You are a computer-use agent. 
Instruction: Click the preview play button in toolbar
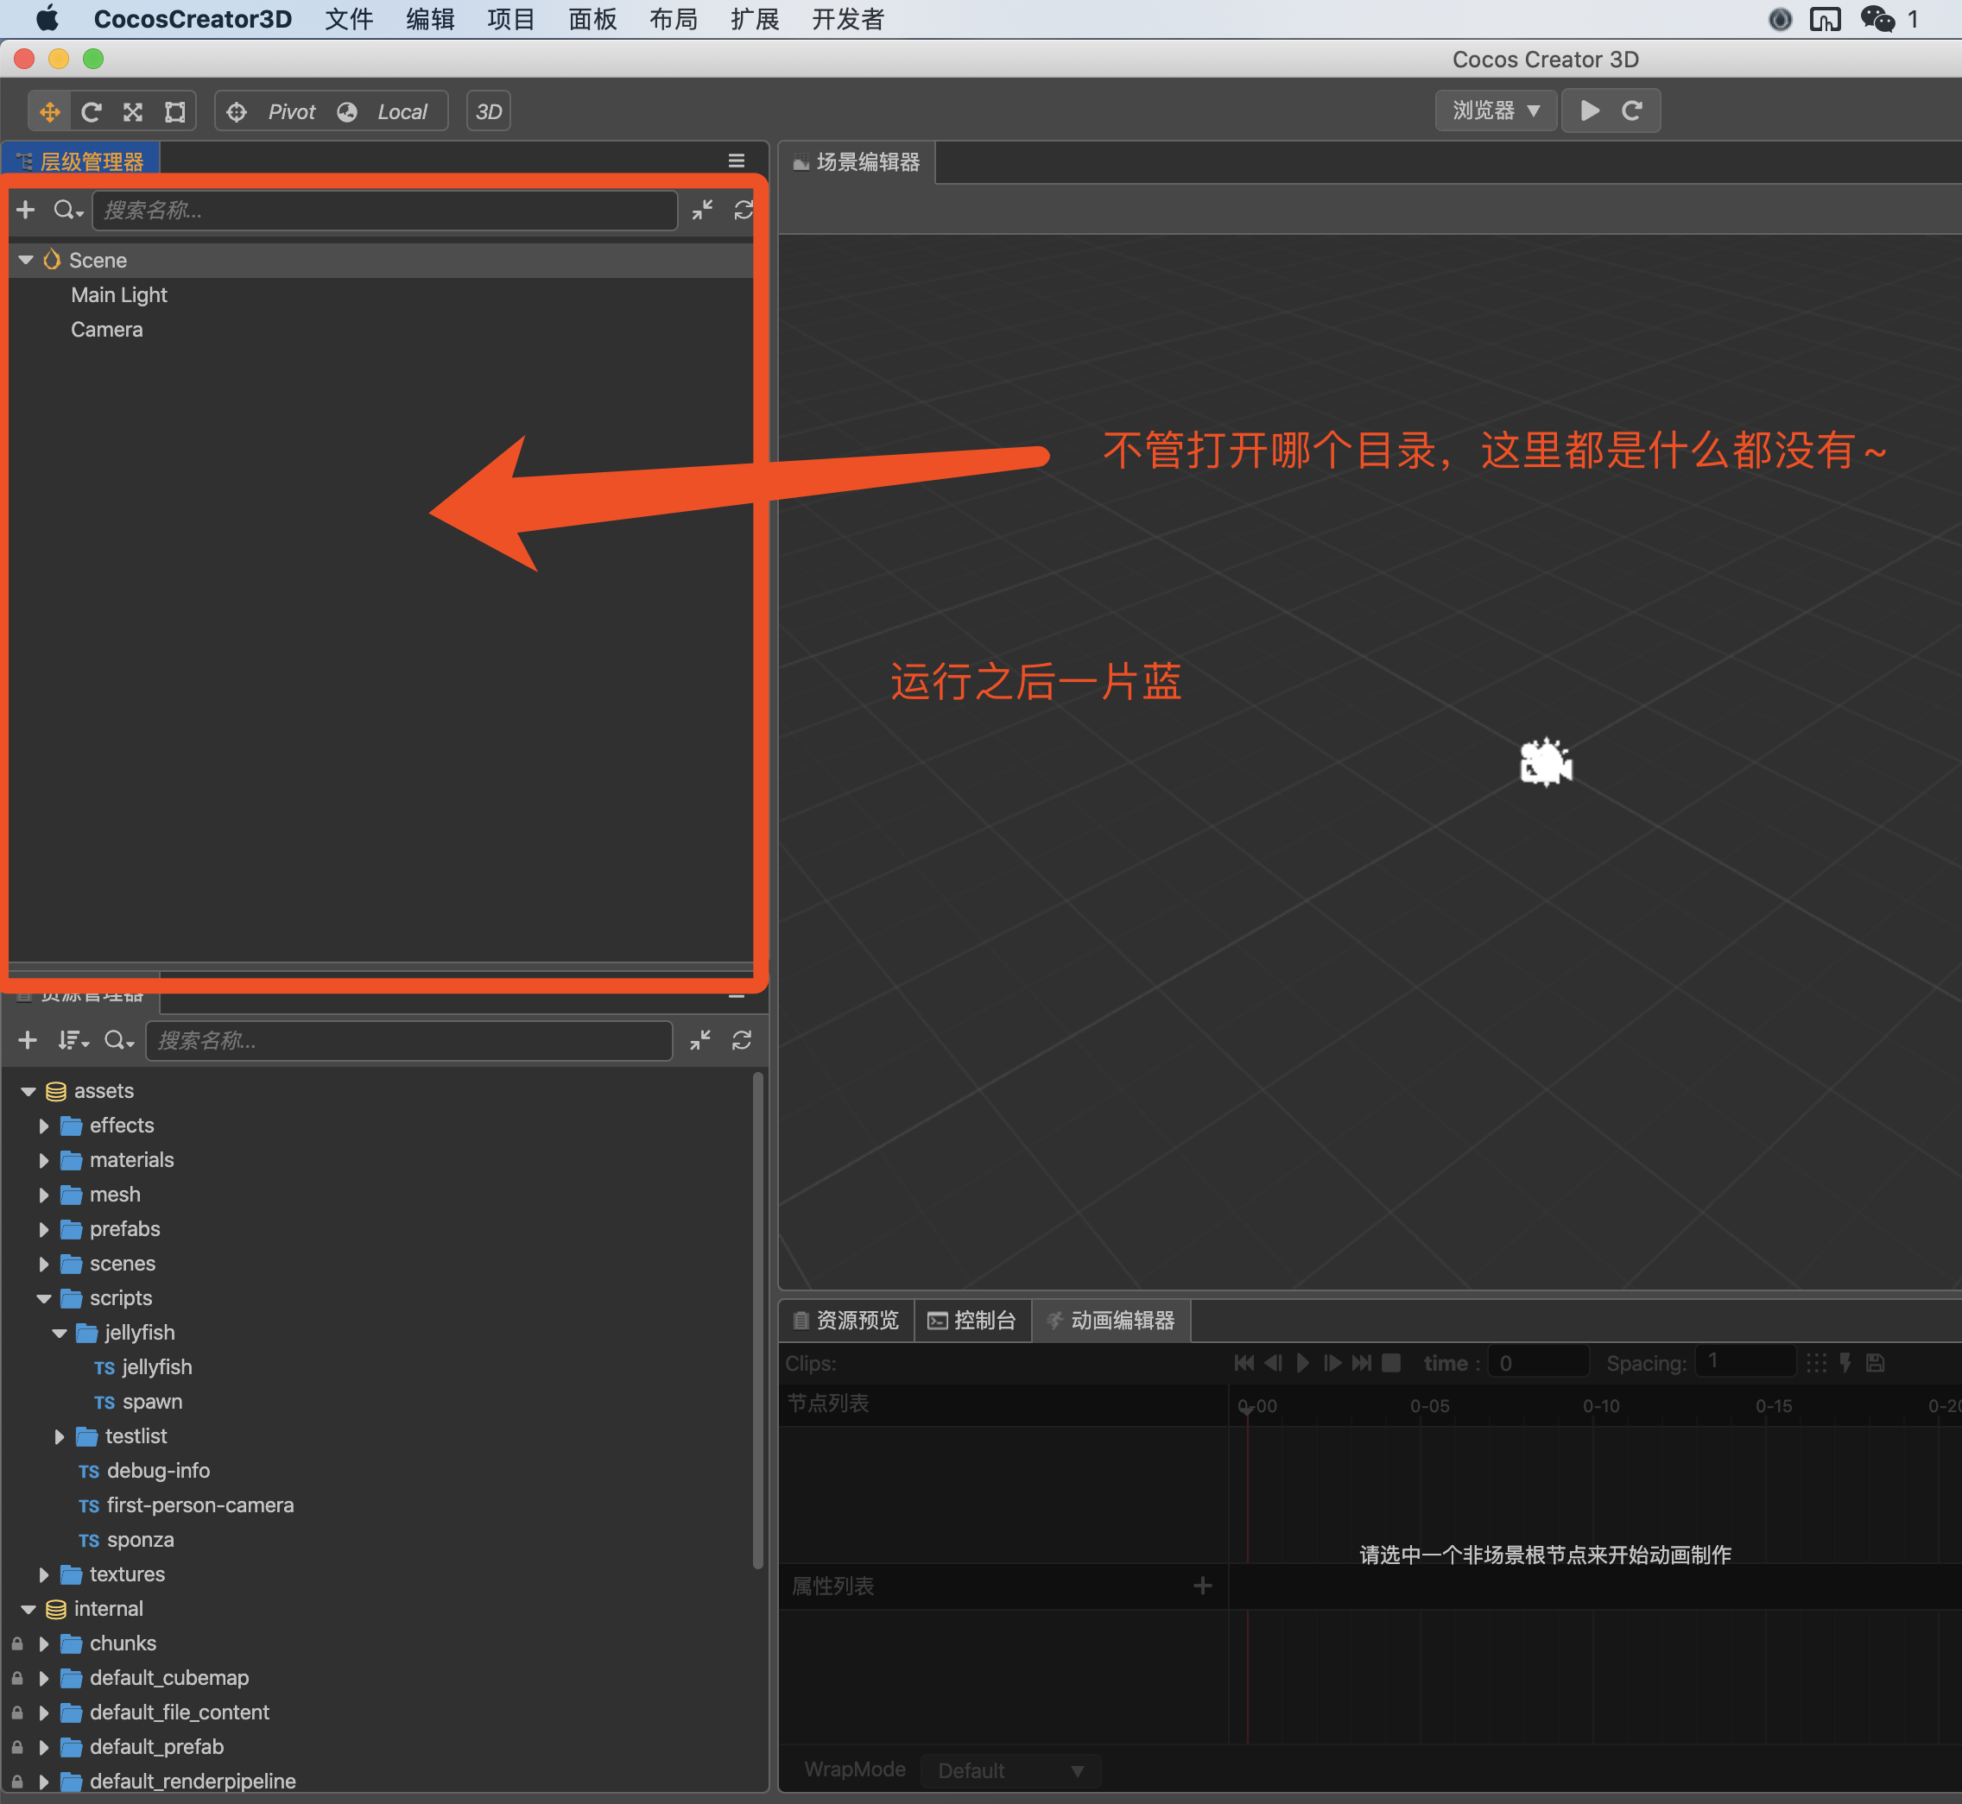pyautogui.click(x=1590, y=110)
